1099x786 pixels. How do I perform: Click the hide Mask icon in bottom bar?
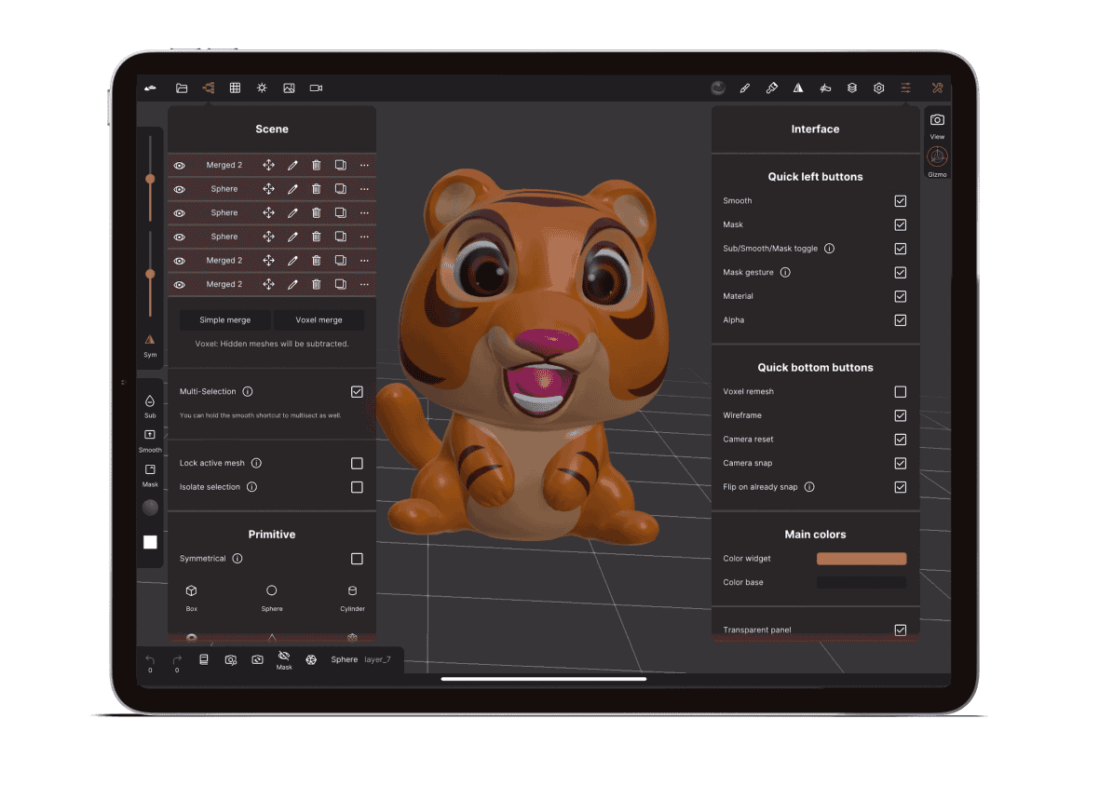point(284,660)
